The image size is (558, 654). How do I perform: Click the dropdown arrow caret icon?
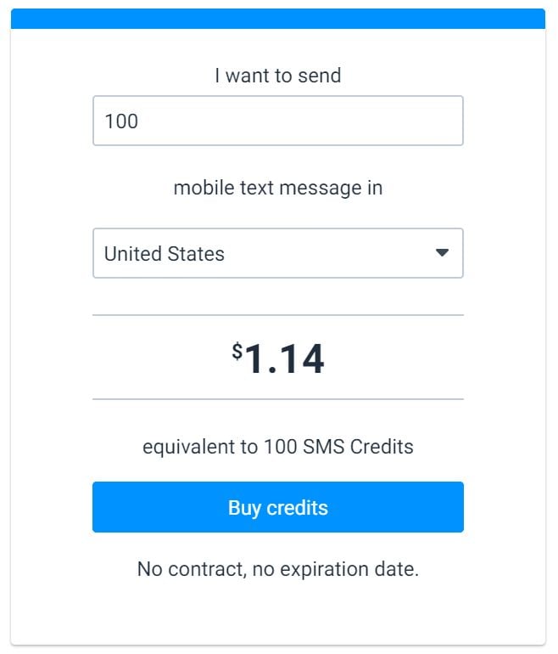[442, 252]
